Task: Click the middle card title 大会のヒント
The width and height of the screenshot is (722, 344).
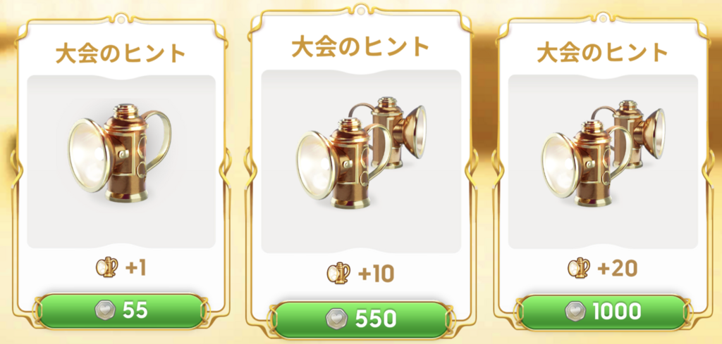Action: [x=360, y=46]
